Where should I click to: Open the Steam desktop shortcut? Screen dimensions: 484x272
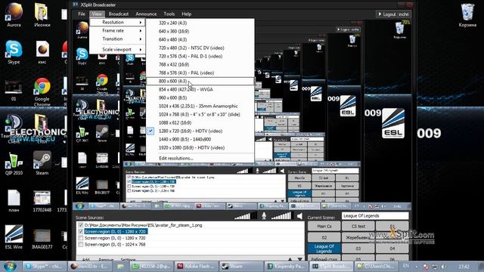pos(42,163)
